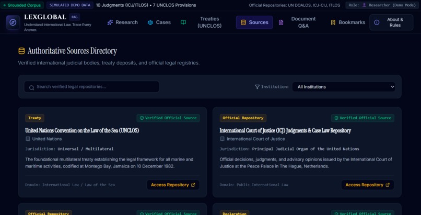Click the ICJ Judgments & Case Law Repository title
Screen dimensions: 421x215
click(x=285, y=131)
